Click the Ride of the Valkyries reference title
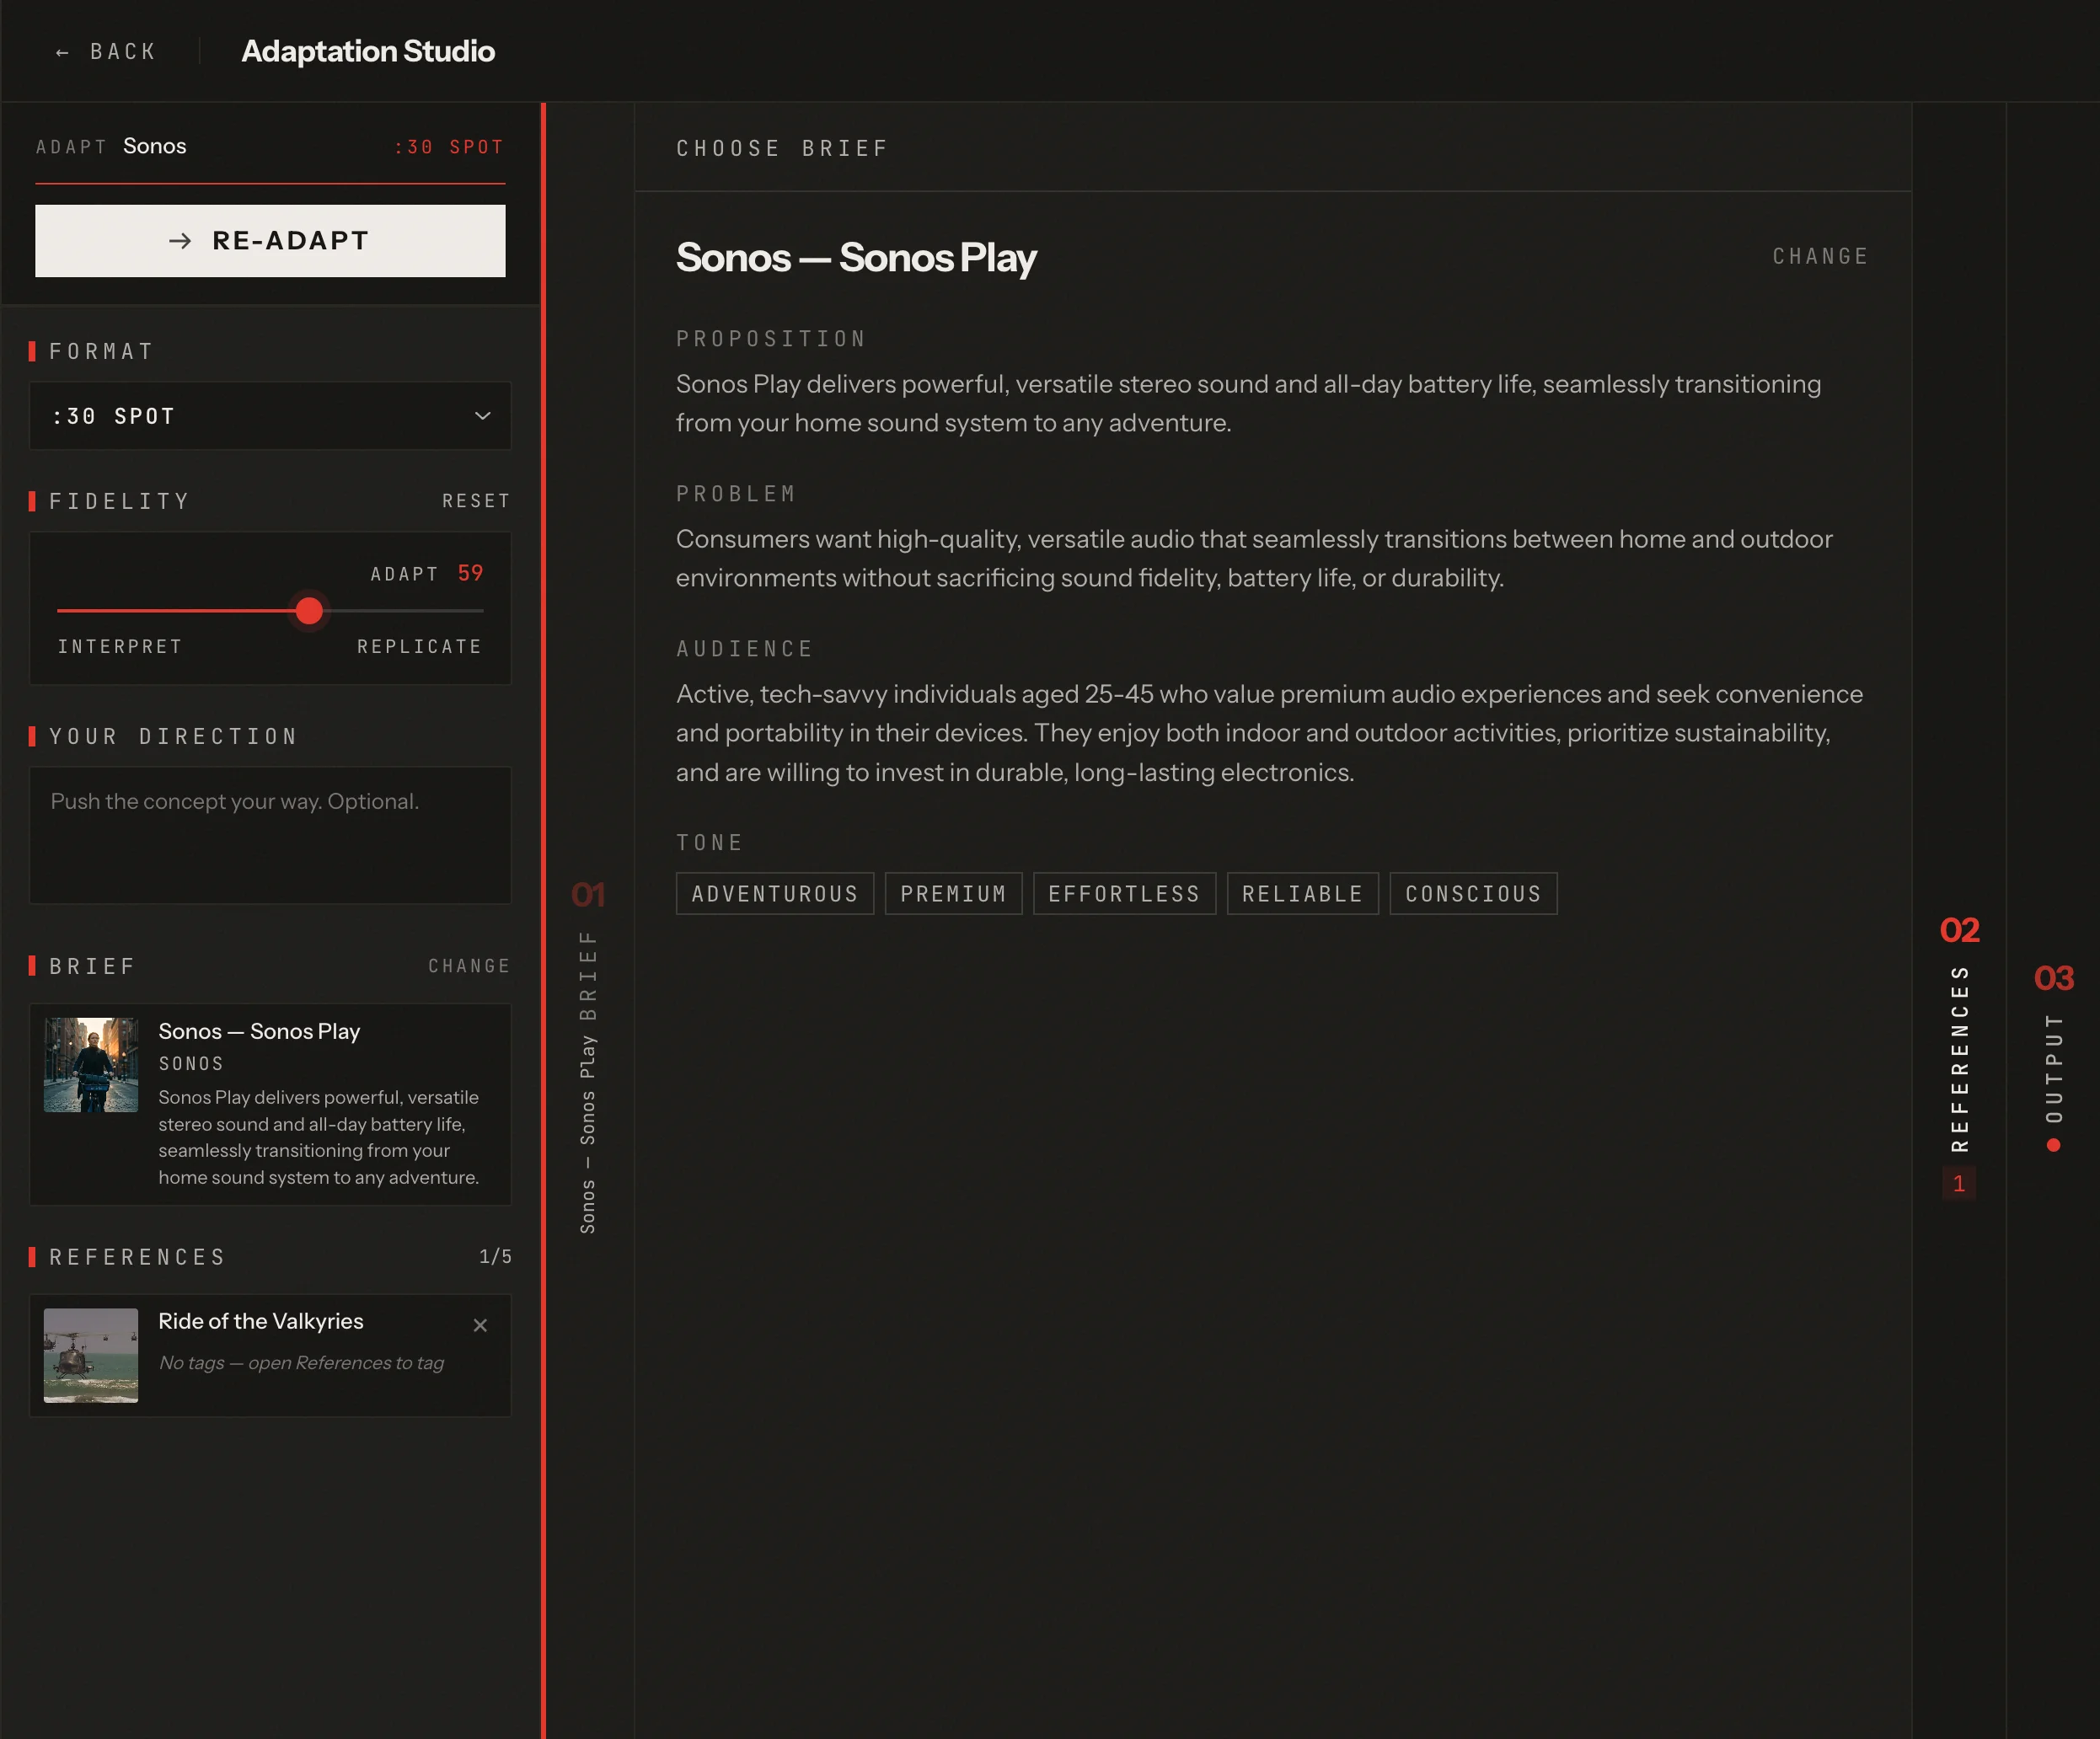 pyautogui.click(x=261, y=1321)
